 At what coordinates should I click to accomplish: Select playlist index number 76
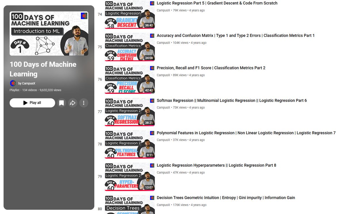[100, 79]
